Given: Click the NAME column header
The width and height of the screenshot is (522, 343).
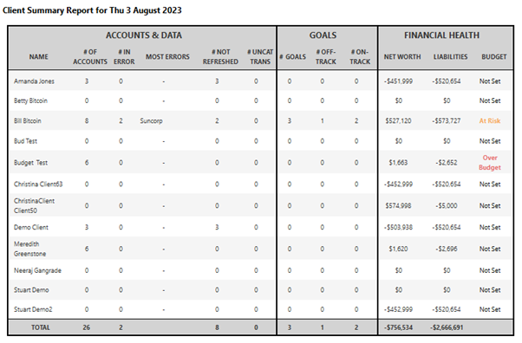Looking at the screenshot, I should tap(39, 57).
